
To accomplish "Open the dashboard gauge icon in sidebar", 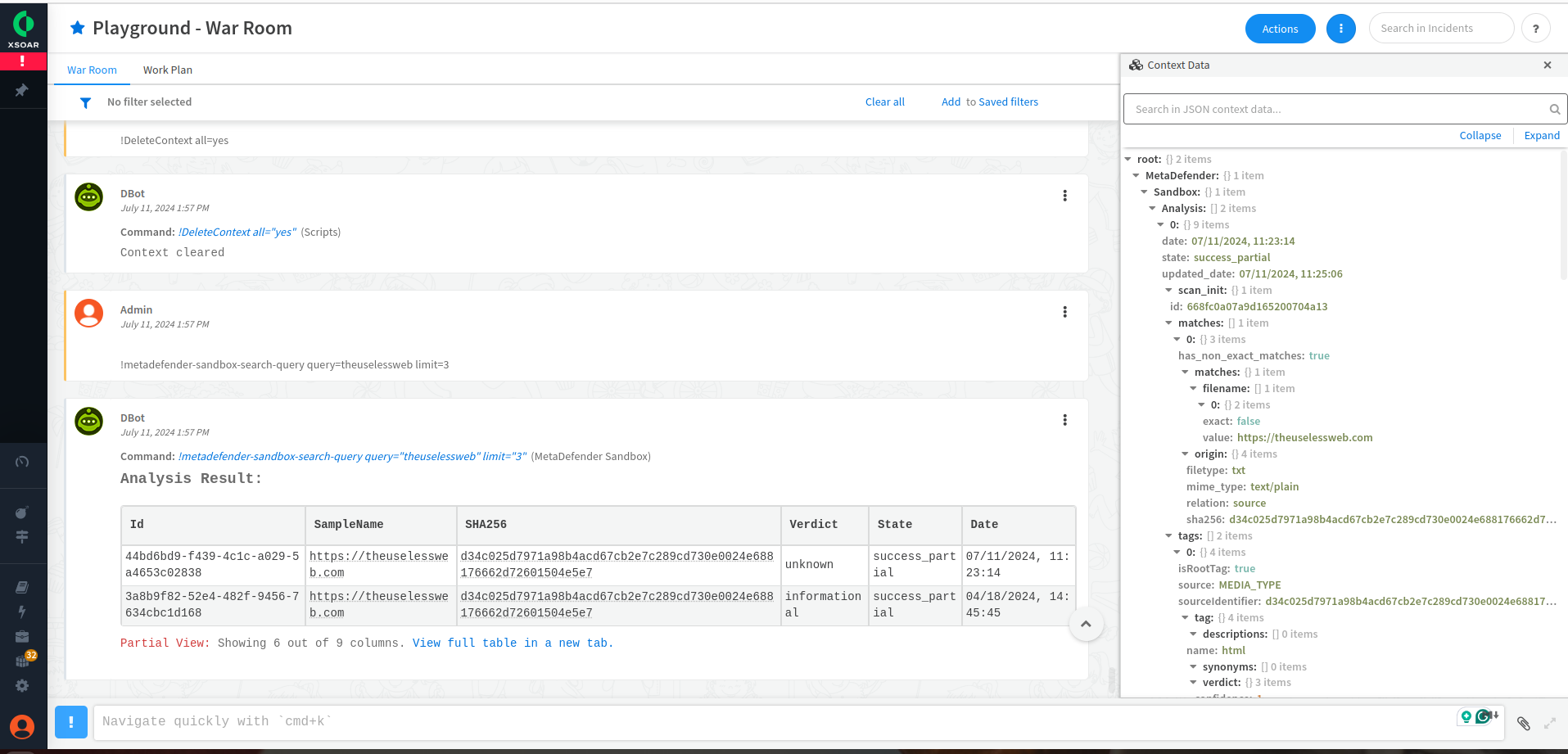I will 22,462.
